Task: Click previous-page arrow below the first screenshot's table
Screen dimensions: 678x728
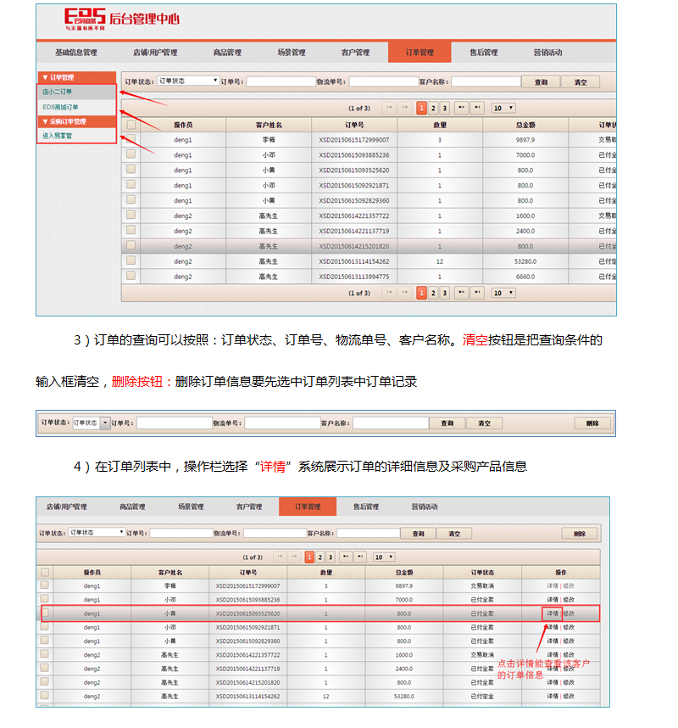Action: tap(405, 293)
